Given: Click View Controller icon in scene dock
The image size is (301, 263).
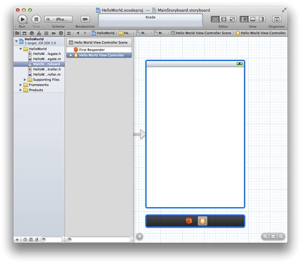Looking at the screenshot, I should click(203, 221).
